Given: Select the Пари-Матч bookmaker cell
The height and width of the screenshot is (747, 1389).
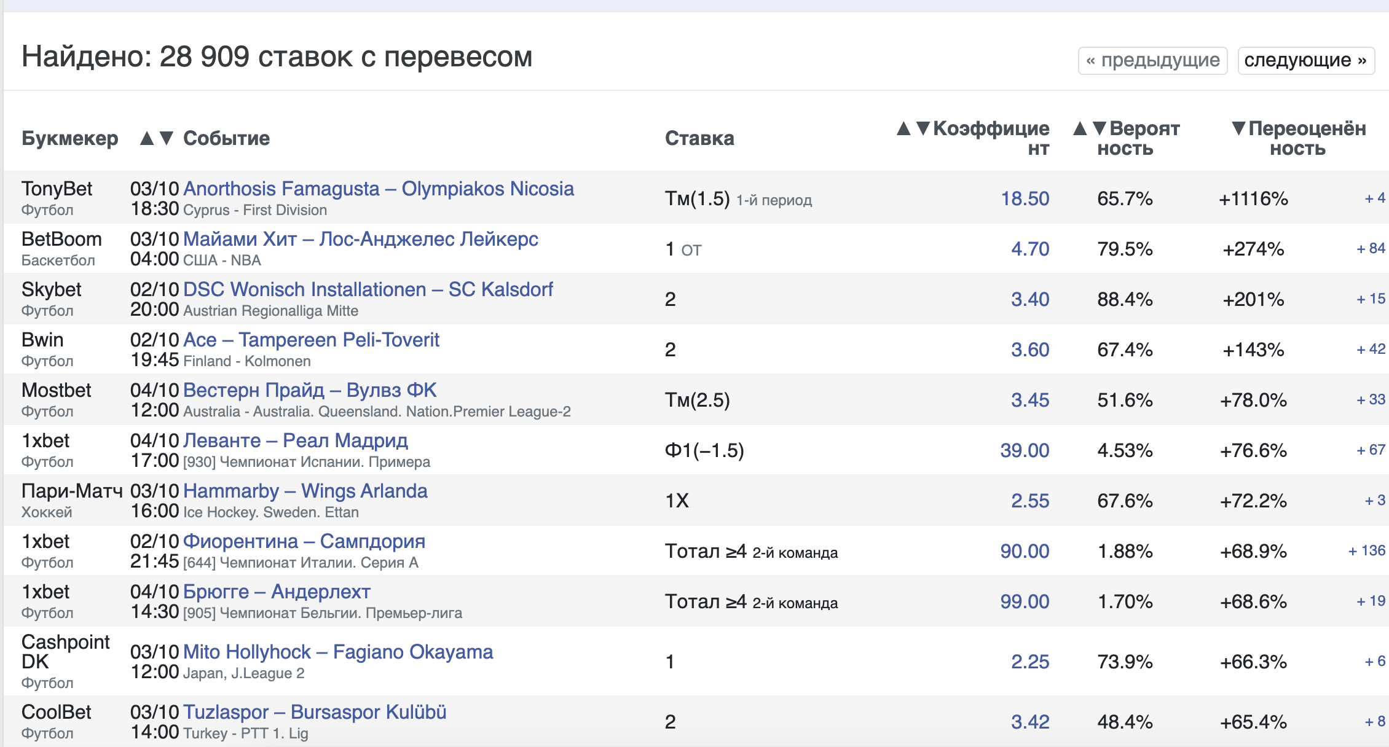Looking at the screenshot, I should [72, 501].
